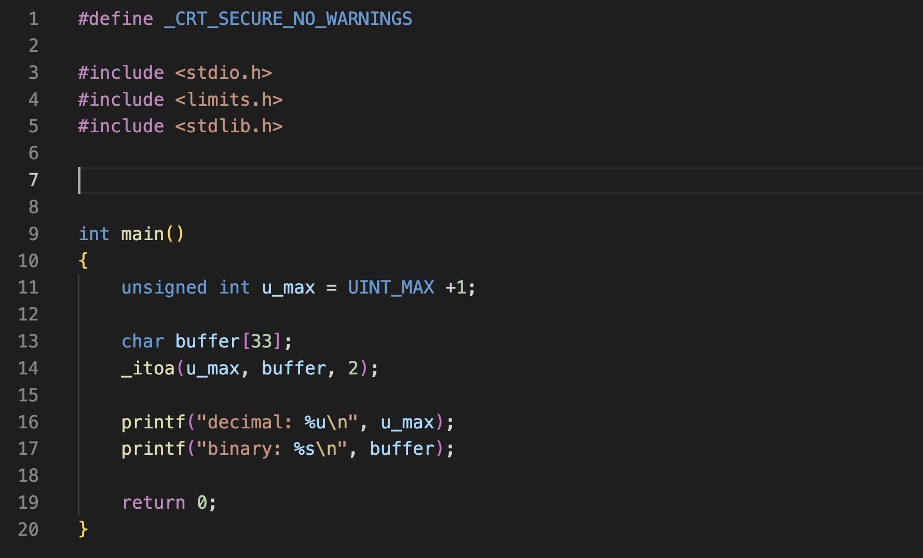Click u_max variable in the declaration
The image size is (923, 558).
pyautogui.click(x=289, y=287)
